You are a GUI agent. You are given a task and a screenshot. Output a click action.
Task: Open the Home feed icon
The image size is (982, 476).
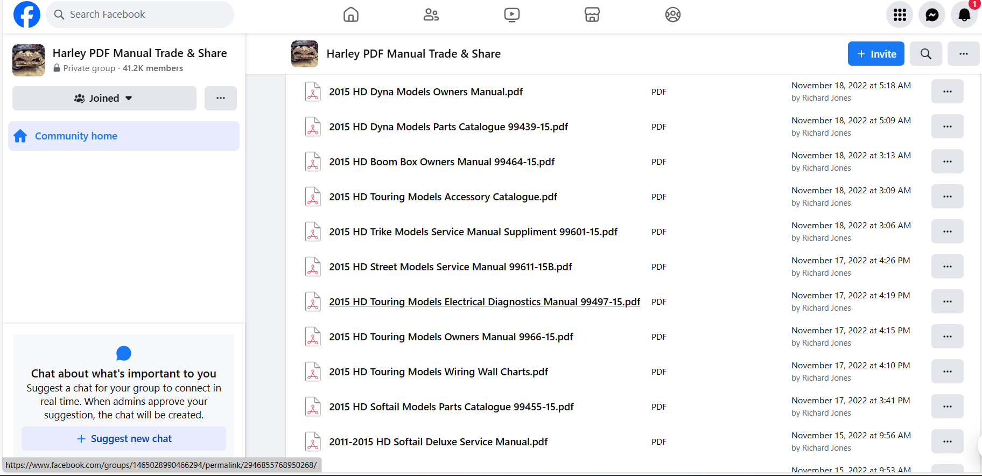point(350,15)
